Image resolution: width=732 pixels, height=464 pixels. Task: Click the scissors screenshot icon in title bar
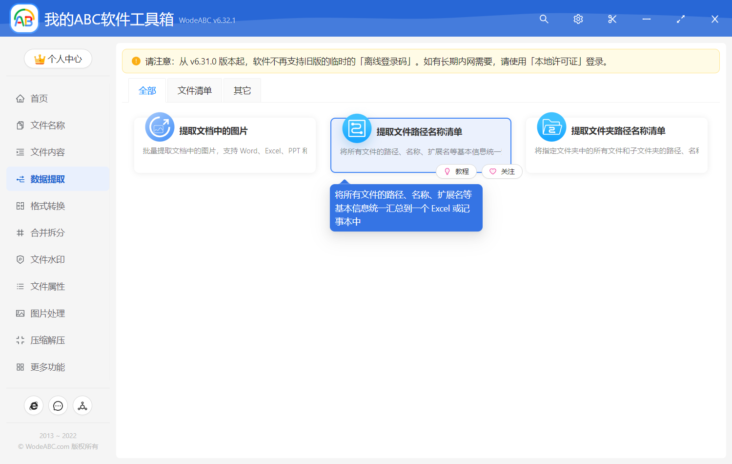pyautogui.click(x=612, y=19)
